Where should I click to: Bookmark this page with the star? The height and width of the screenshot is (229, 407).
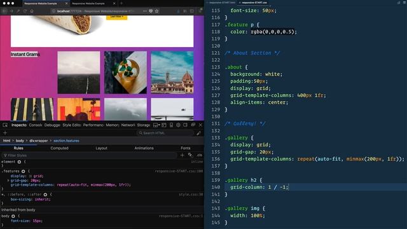coord(157,11)
